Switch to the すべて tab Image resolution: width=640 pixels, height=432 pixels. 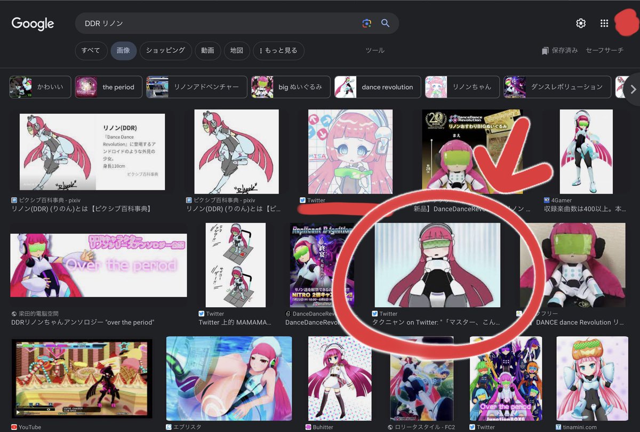pyautogui.click(x=91, y=51)
